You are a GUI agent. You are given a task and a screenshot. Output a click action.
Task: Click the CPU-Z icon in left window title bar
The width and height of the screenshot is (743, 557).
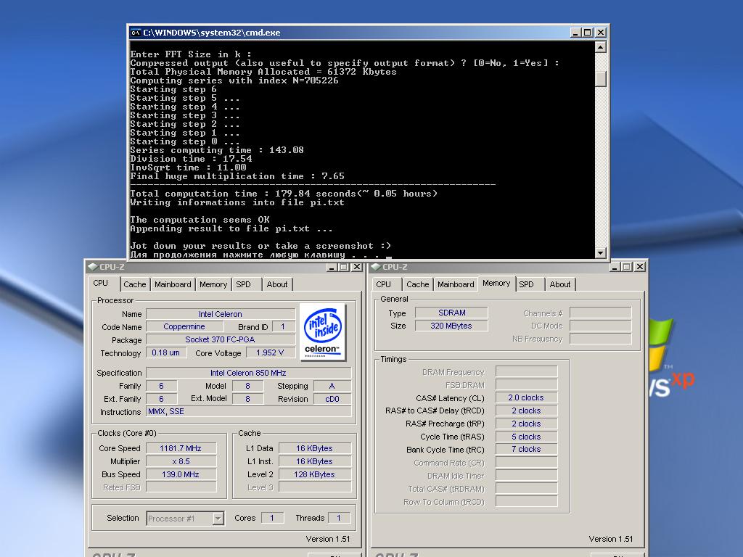94,267
